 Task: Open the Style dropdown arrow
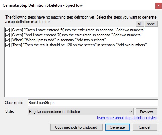click(x=131, y=112)
